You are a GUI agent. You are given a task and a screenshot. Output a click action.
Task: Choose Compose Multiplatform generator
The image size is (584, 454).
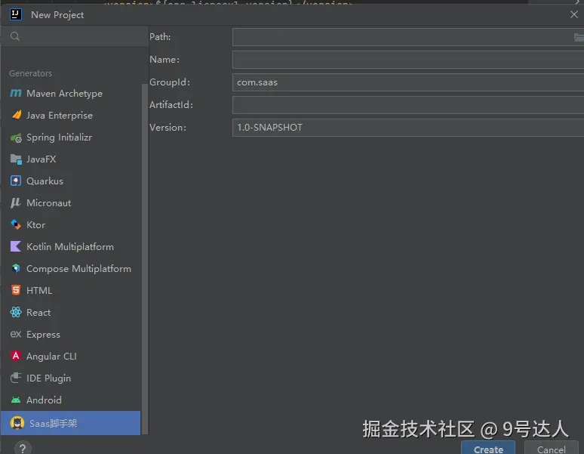point(70,268)
